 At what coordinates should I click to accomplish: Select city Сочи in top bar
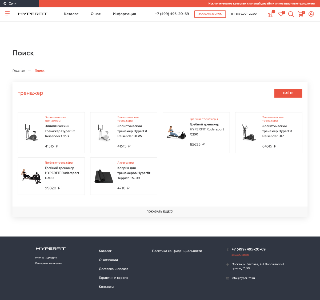coord(13,4)
